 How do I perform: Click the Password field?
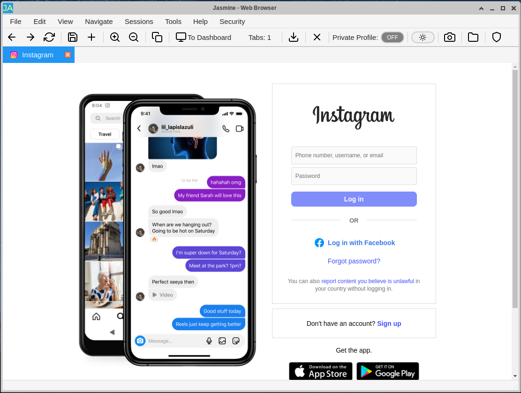354,176
